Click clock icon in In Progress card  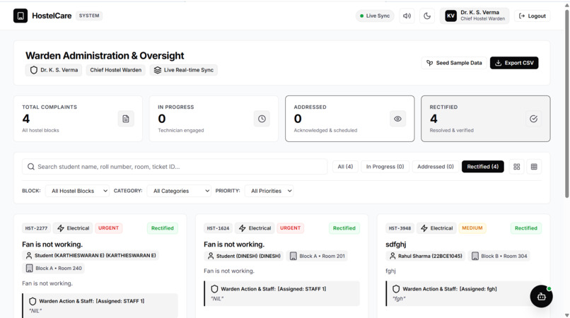262,119
